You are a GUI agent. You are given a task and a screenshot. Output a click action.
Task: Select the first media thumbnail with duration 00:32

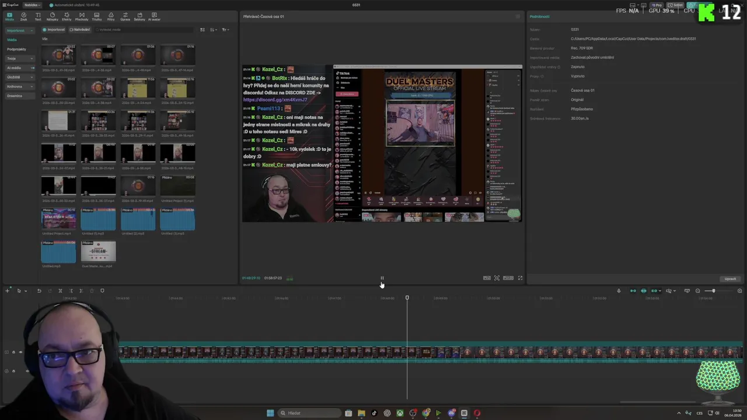point(58,55)
